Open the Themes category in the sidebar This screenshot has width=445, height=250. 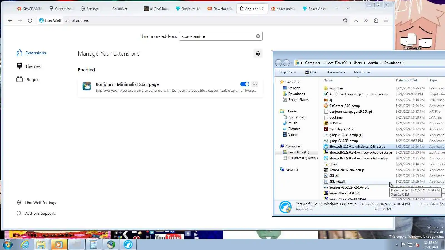[x=29, y=66]
